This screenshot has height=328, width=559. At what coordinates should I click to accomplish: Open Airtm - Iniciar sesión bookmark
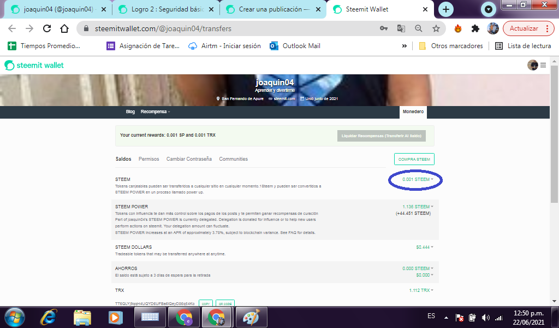pos(224,46)
